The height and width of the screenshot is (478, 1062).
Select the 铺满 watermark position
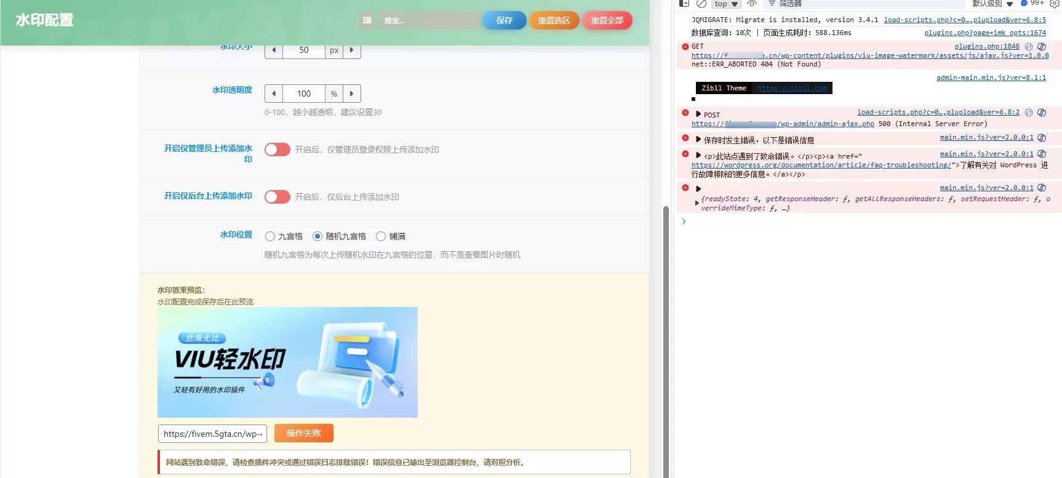(381, 236)
